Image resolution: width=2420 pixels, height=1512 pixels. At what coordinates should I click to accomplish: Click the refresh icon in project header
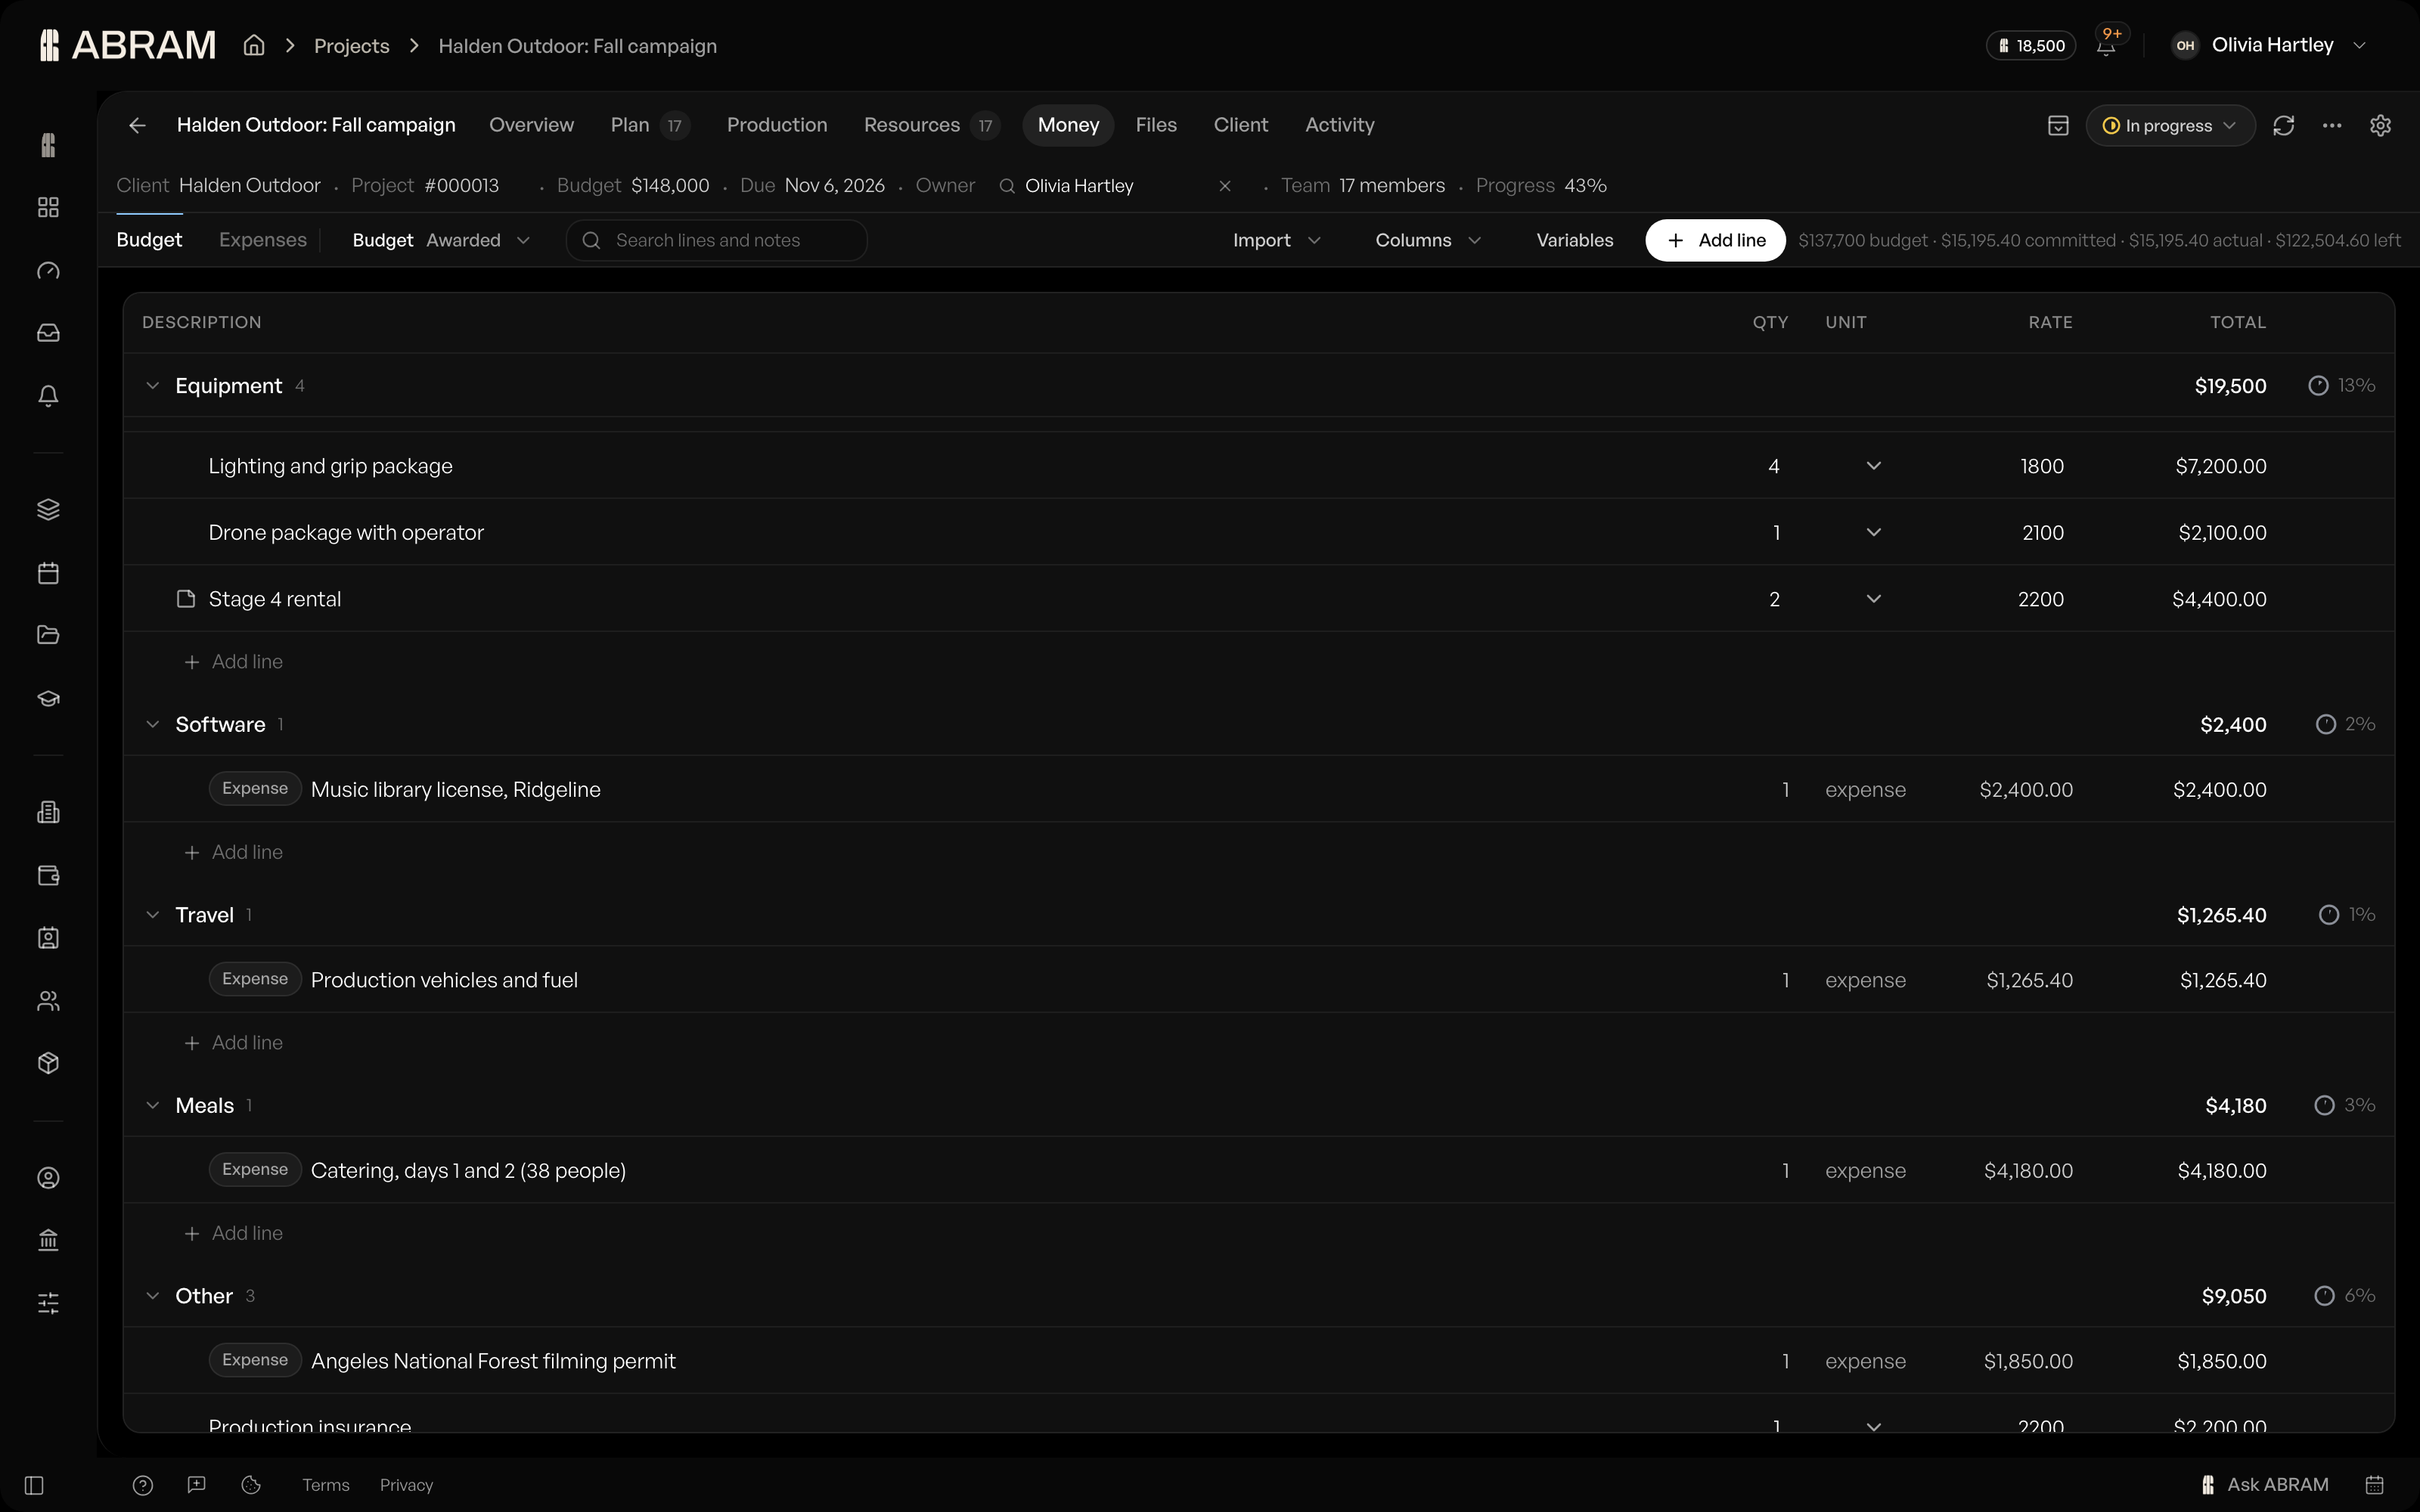point(2283,126)
